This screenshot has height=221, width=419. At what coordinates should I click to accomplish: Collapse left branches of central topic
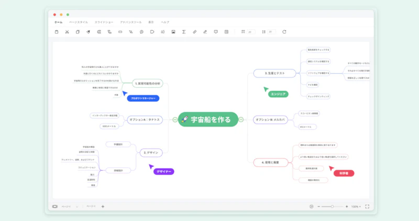175,120
